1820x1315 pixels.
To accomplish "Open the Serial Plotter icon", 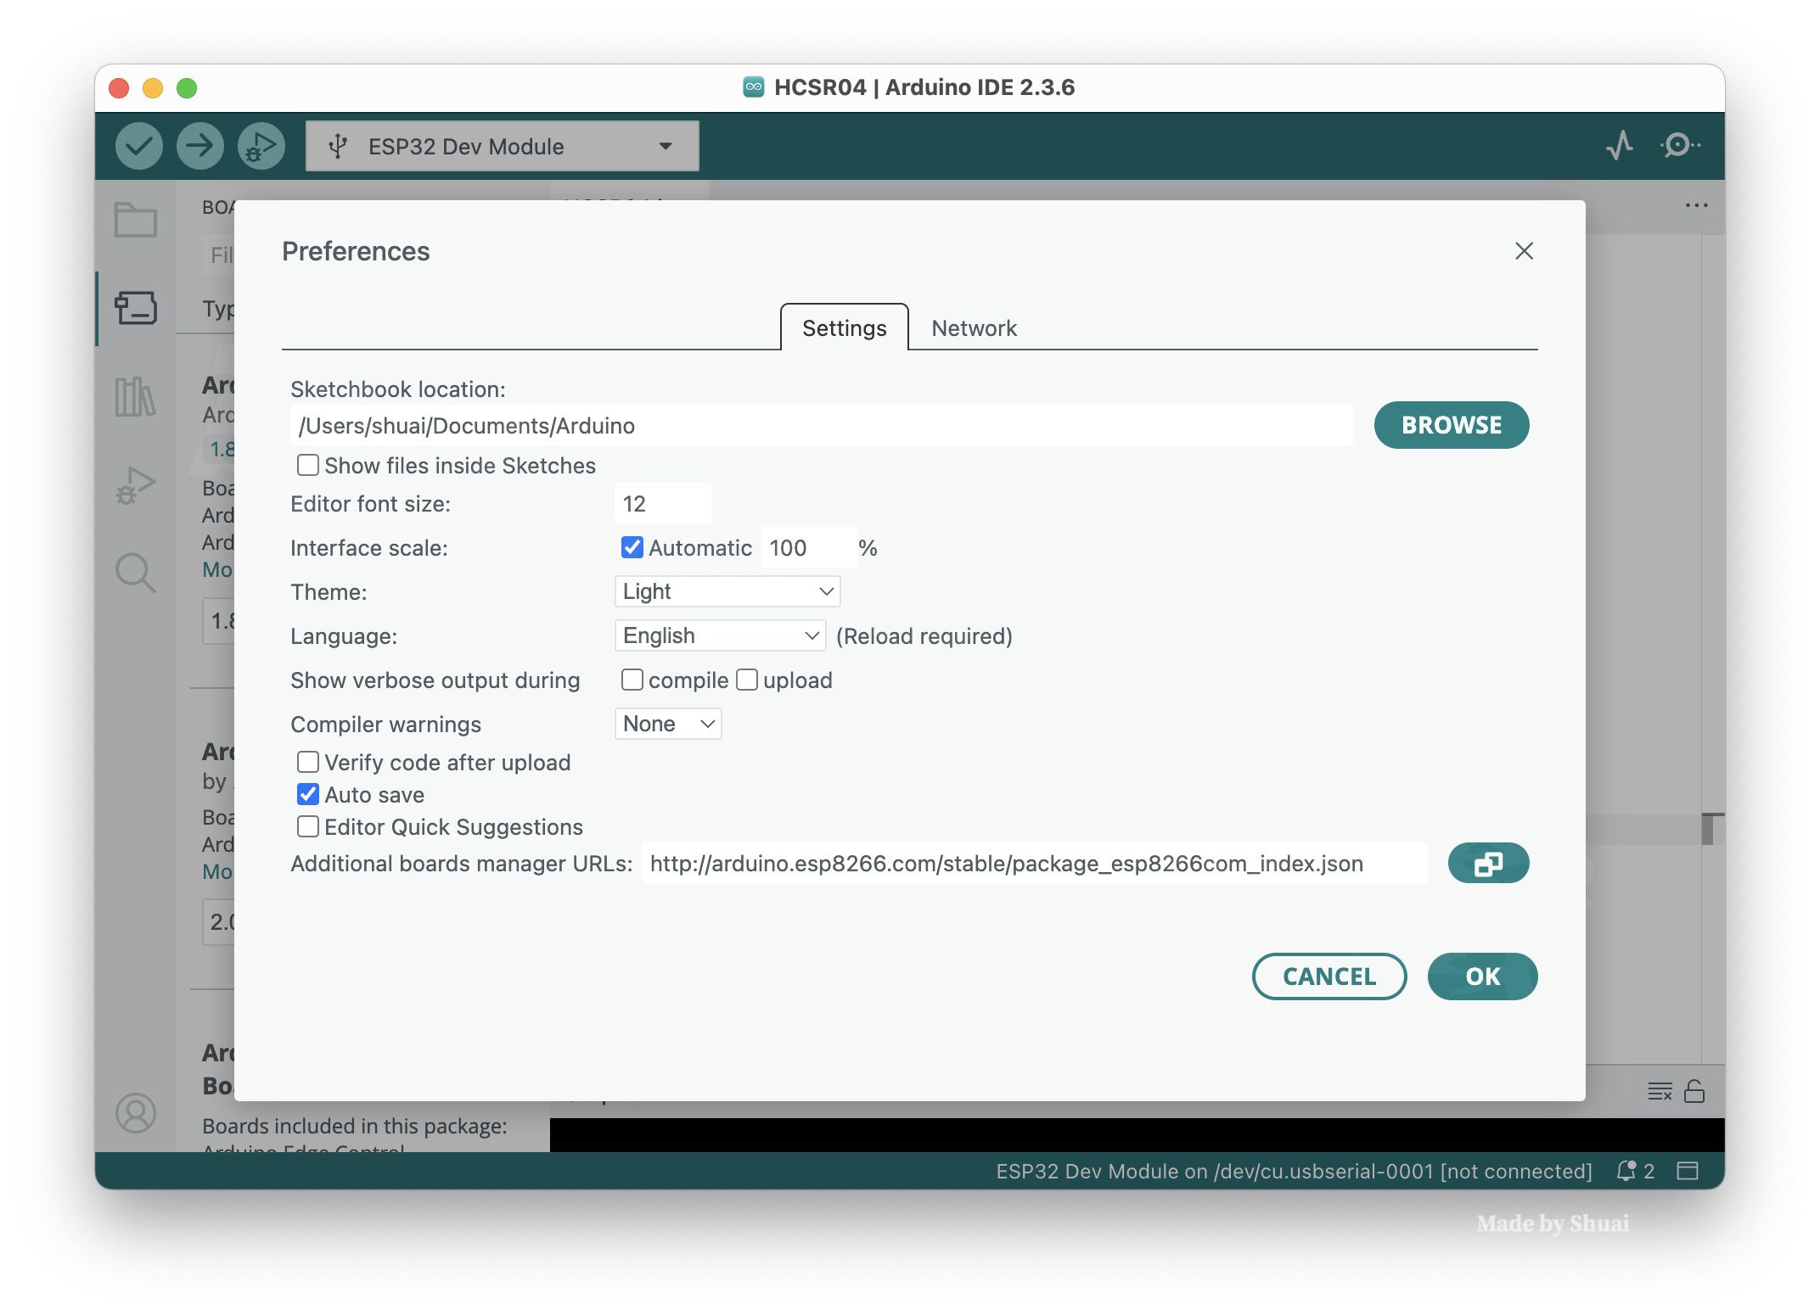I will (1619, 146).
